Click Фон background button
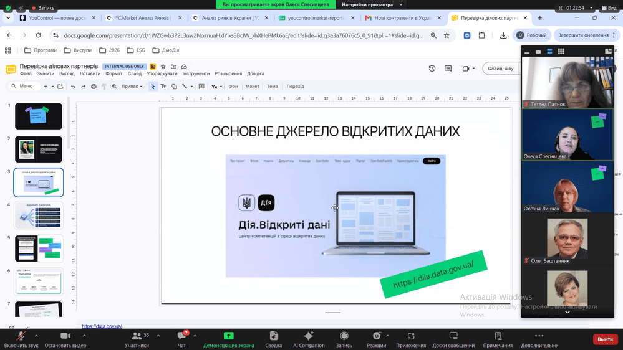Image resolution: width=623 pixels, height=350 pixels. (233, 86)
